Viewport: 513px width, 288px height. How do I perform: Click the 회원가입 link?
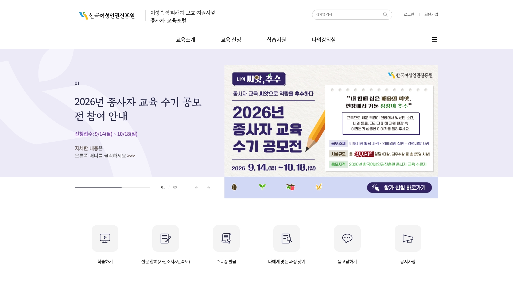tap(431, 14)
